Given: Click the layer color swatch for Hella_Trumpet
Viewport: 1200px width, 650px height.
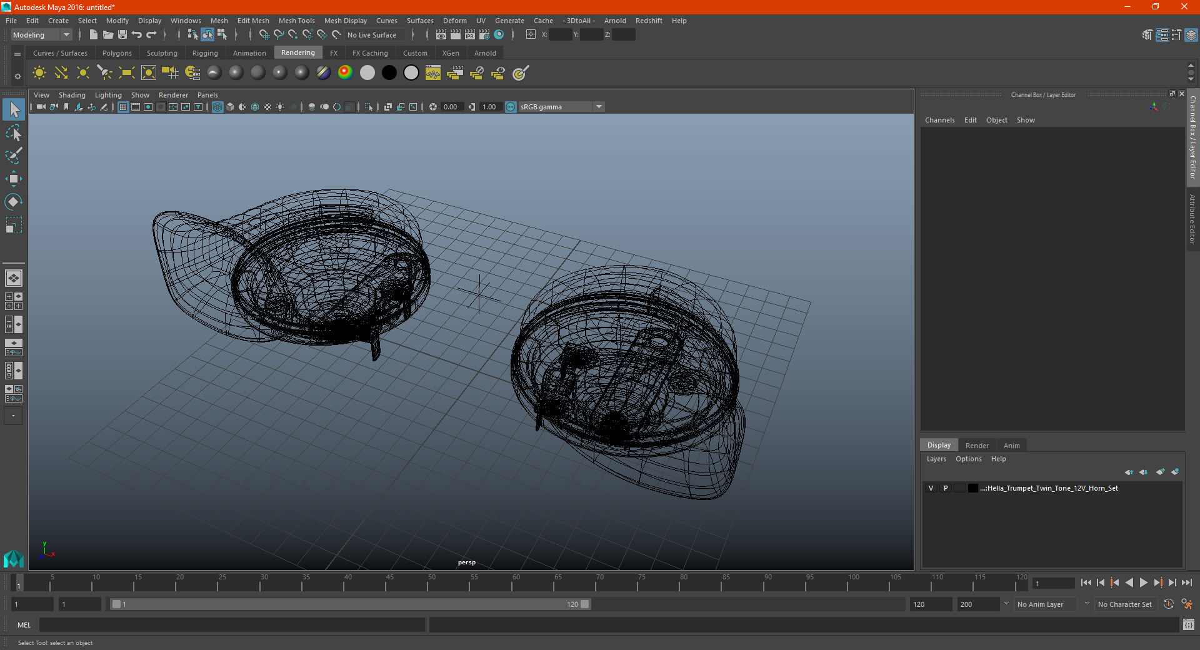Looking at the screenshot, I should (973, 488).
